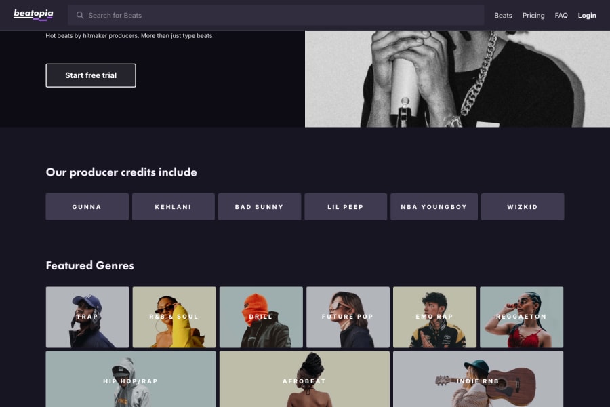Select the Lil Peep credit tag
The height and width of the screenshot is (407, 610).
click(346, 207)
